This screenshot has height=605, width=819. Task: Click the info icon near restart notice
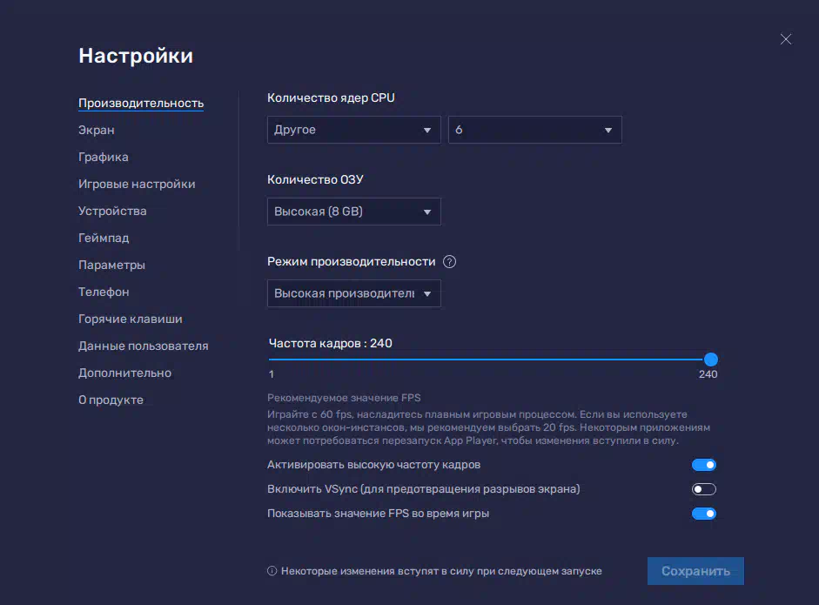pyautogui.click(x=272, y=571)
